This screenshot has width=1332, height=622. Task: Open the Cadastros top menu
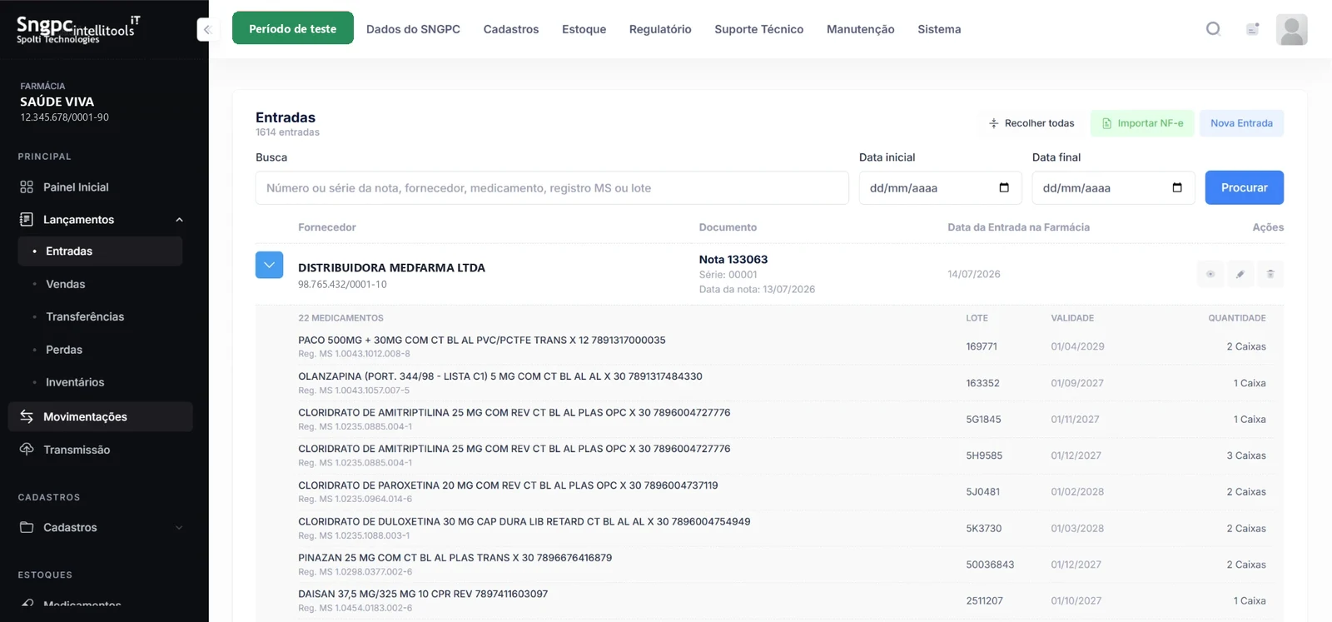[x=511, y=29]
